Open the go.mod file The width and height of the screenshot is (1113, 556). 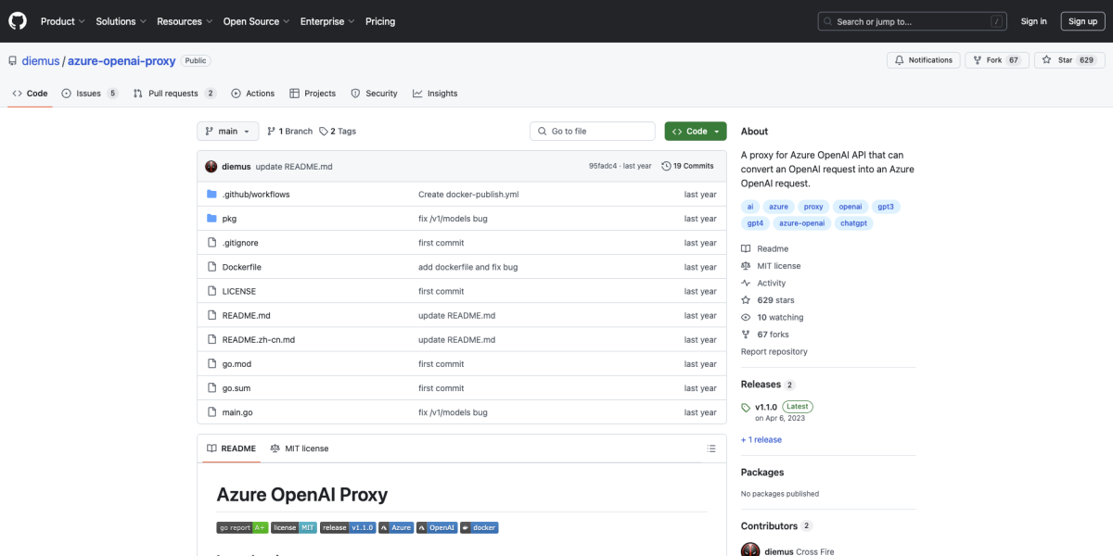(x=237, y=364)
